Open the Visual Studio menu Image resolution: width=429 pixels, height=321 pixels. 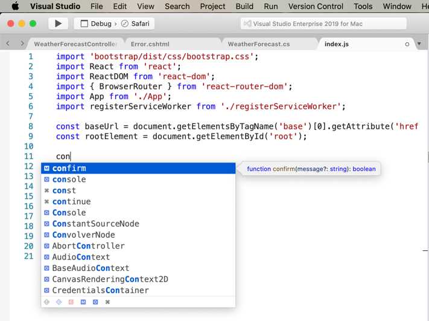(x=55, y=6)
